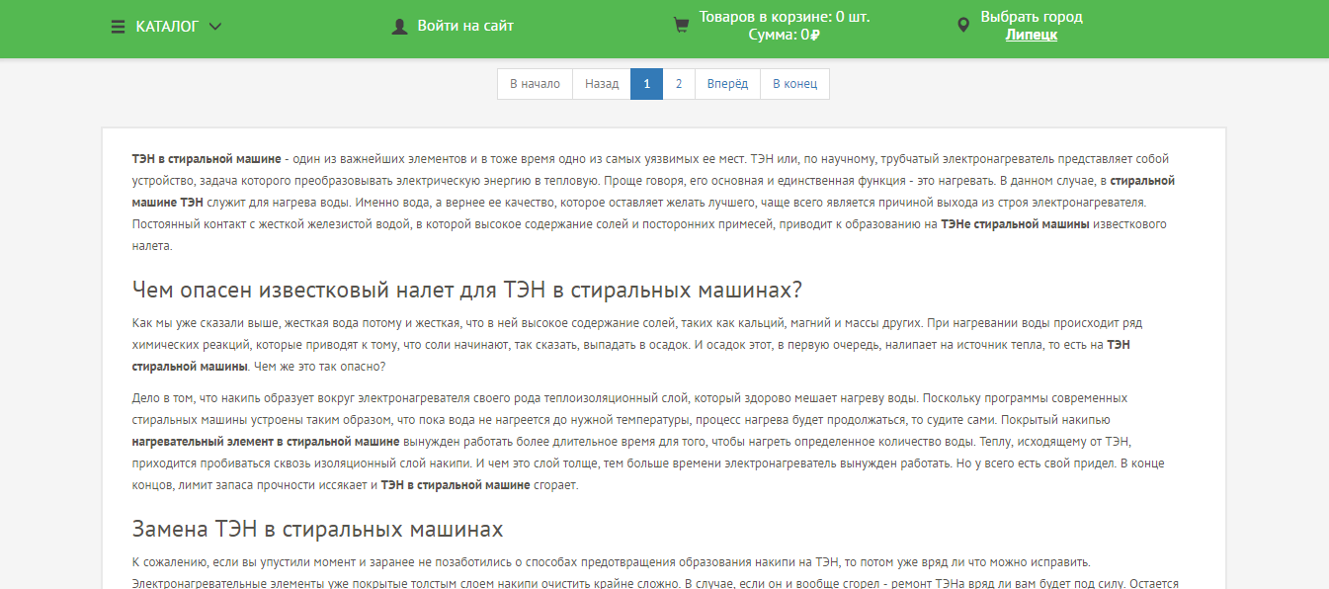Click Товаров в корзине: 0 шт. text
Viewport: 1329px width, 589px height.
[x=784, y=16]
